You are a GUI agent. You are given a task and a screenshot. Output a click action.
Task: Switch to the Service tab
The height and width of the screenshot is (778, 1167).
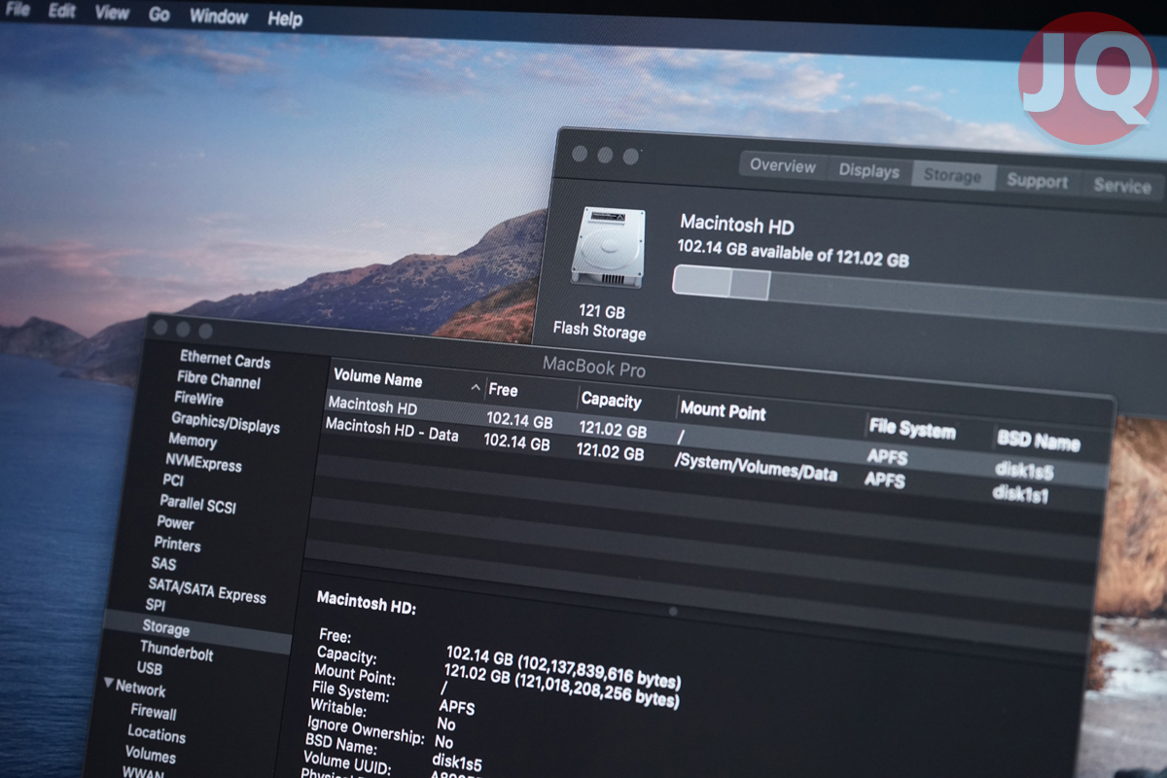[1120, 186]
